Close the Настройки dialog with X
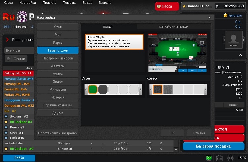 209,17
